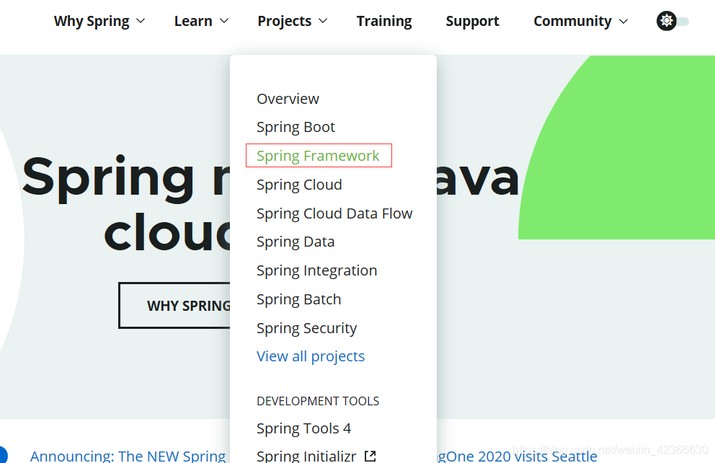Screen dimensions: 715x463
Task: Toggle the dark mode theme switch
Action: (672, 21)
